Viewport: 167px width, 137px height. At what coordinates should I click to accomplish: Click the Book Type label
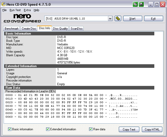click(x=13, y=41)
